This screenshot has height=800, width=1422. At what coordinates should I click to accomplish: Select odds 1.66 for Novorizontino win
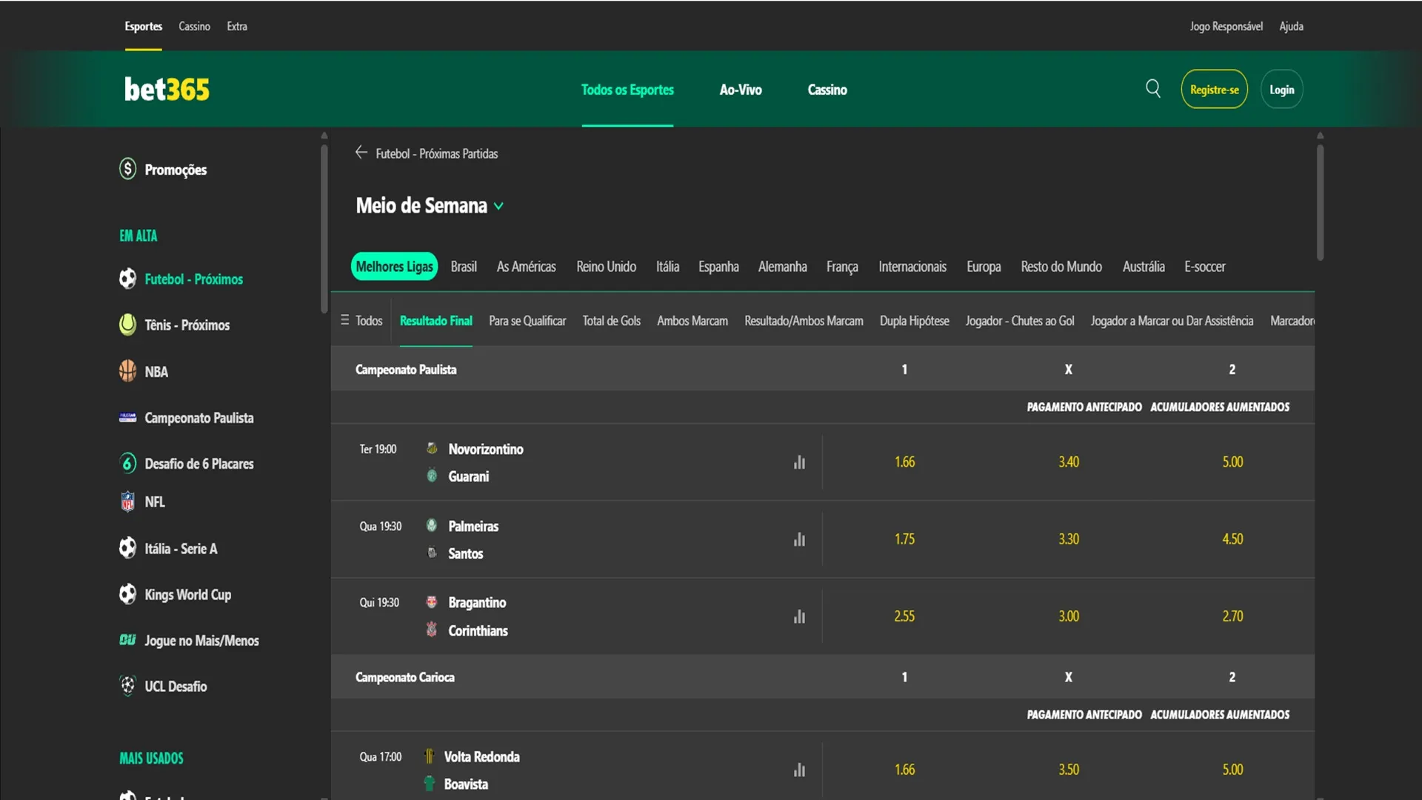point(904,462)
